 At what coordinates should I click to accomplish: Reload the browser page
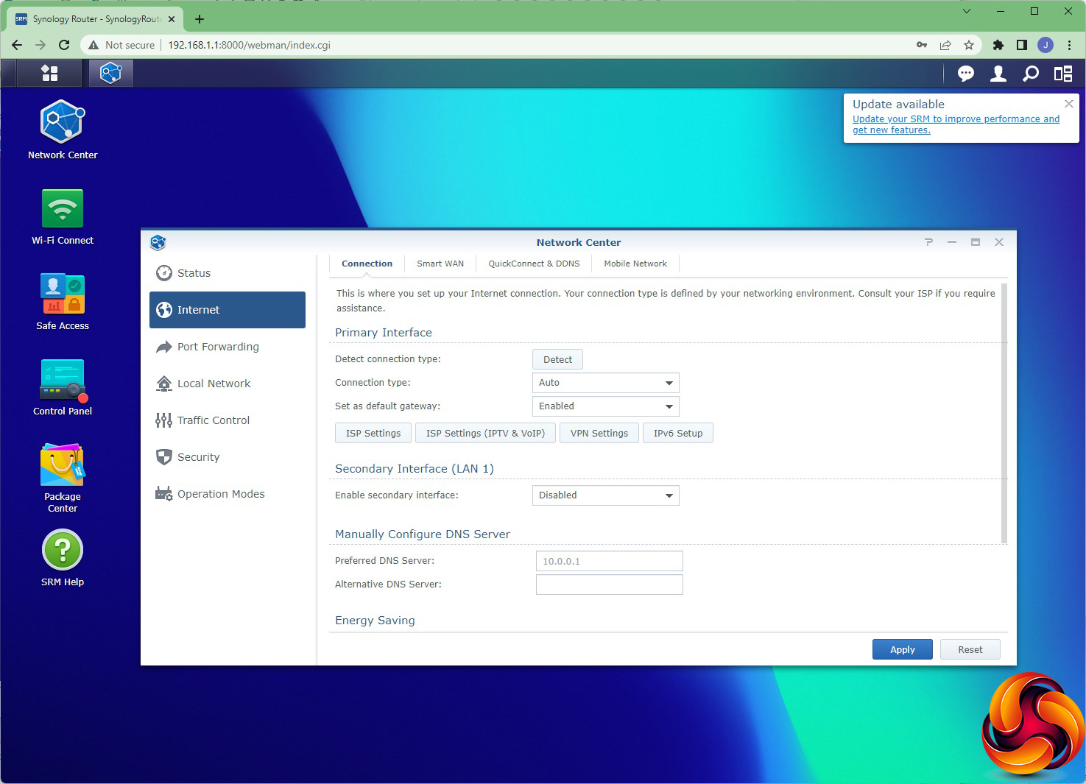pos(64,45)
